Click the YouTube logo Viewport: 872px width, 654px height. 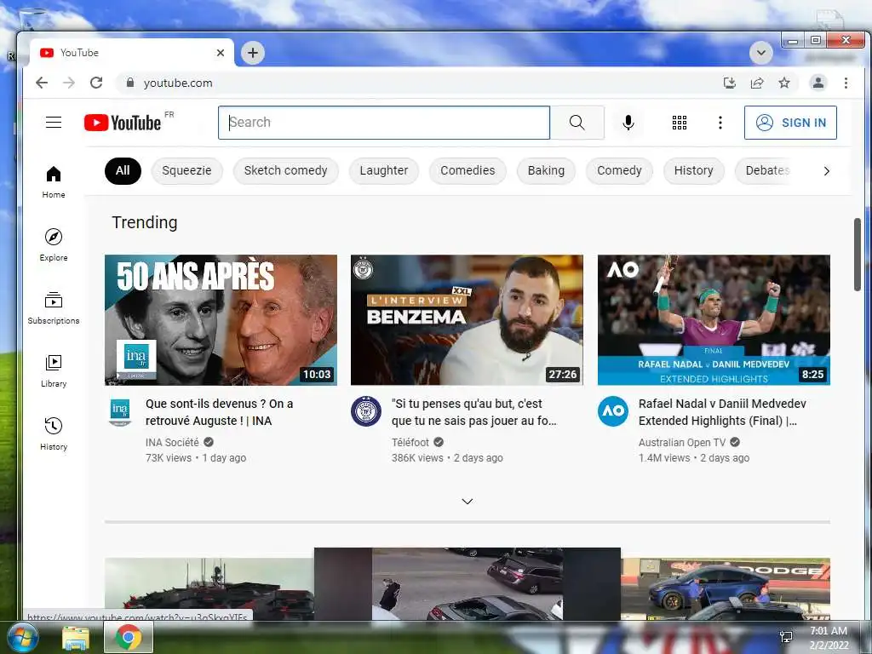click(123, 123)
